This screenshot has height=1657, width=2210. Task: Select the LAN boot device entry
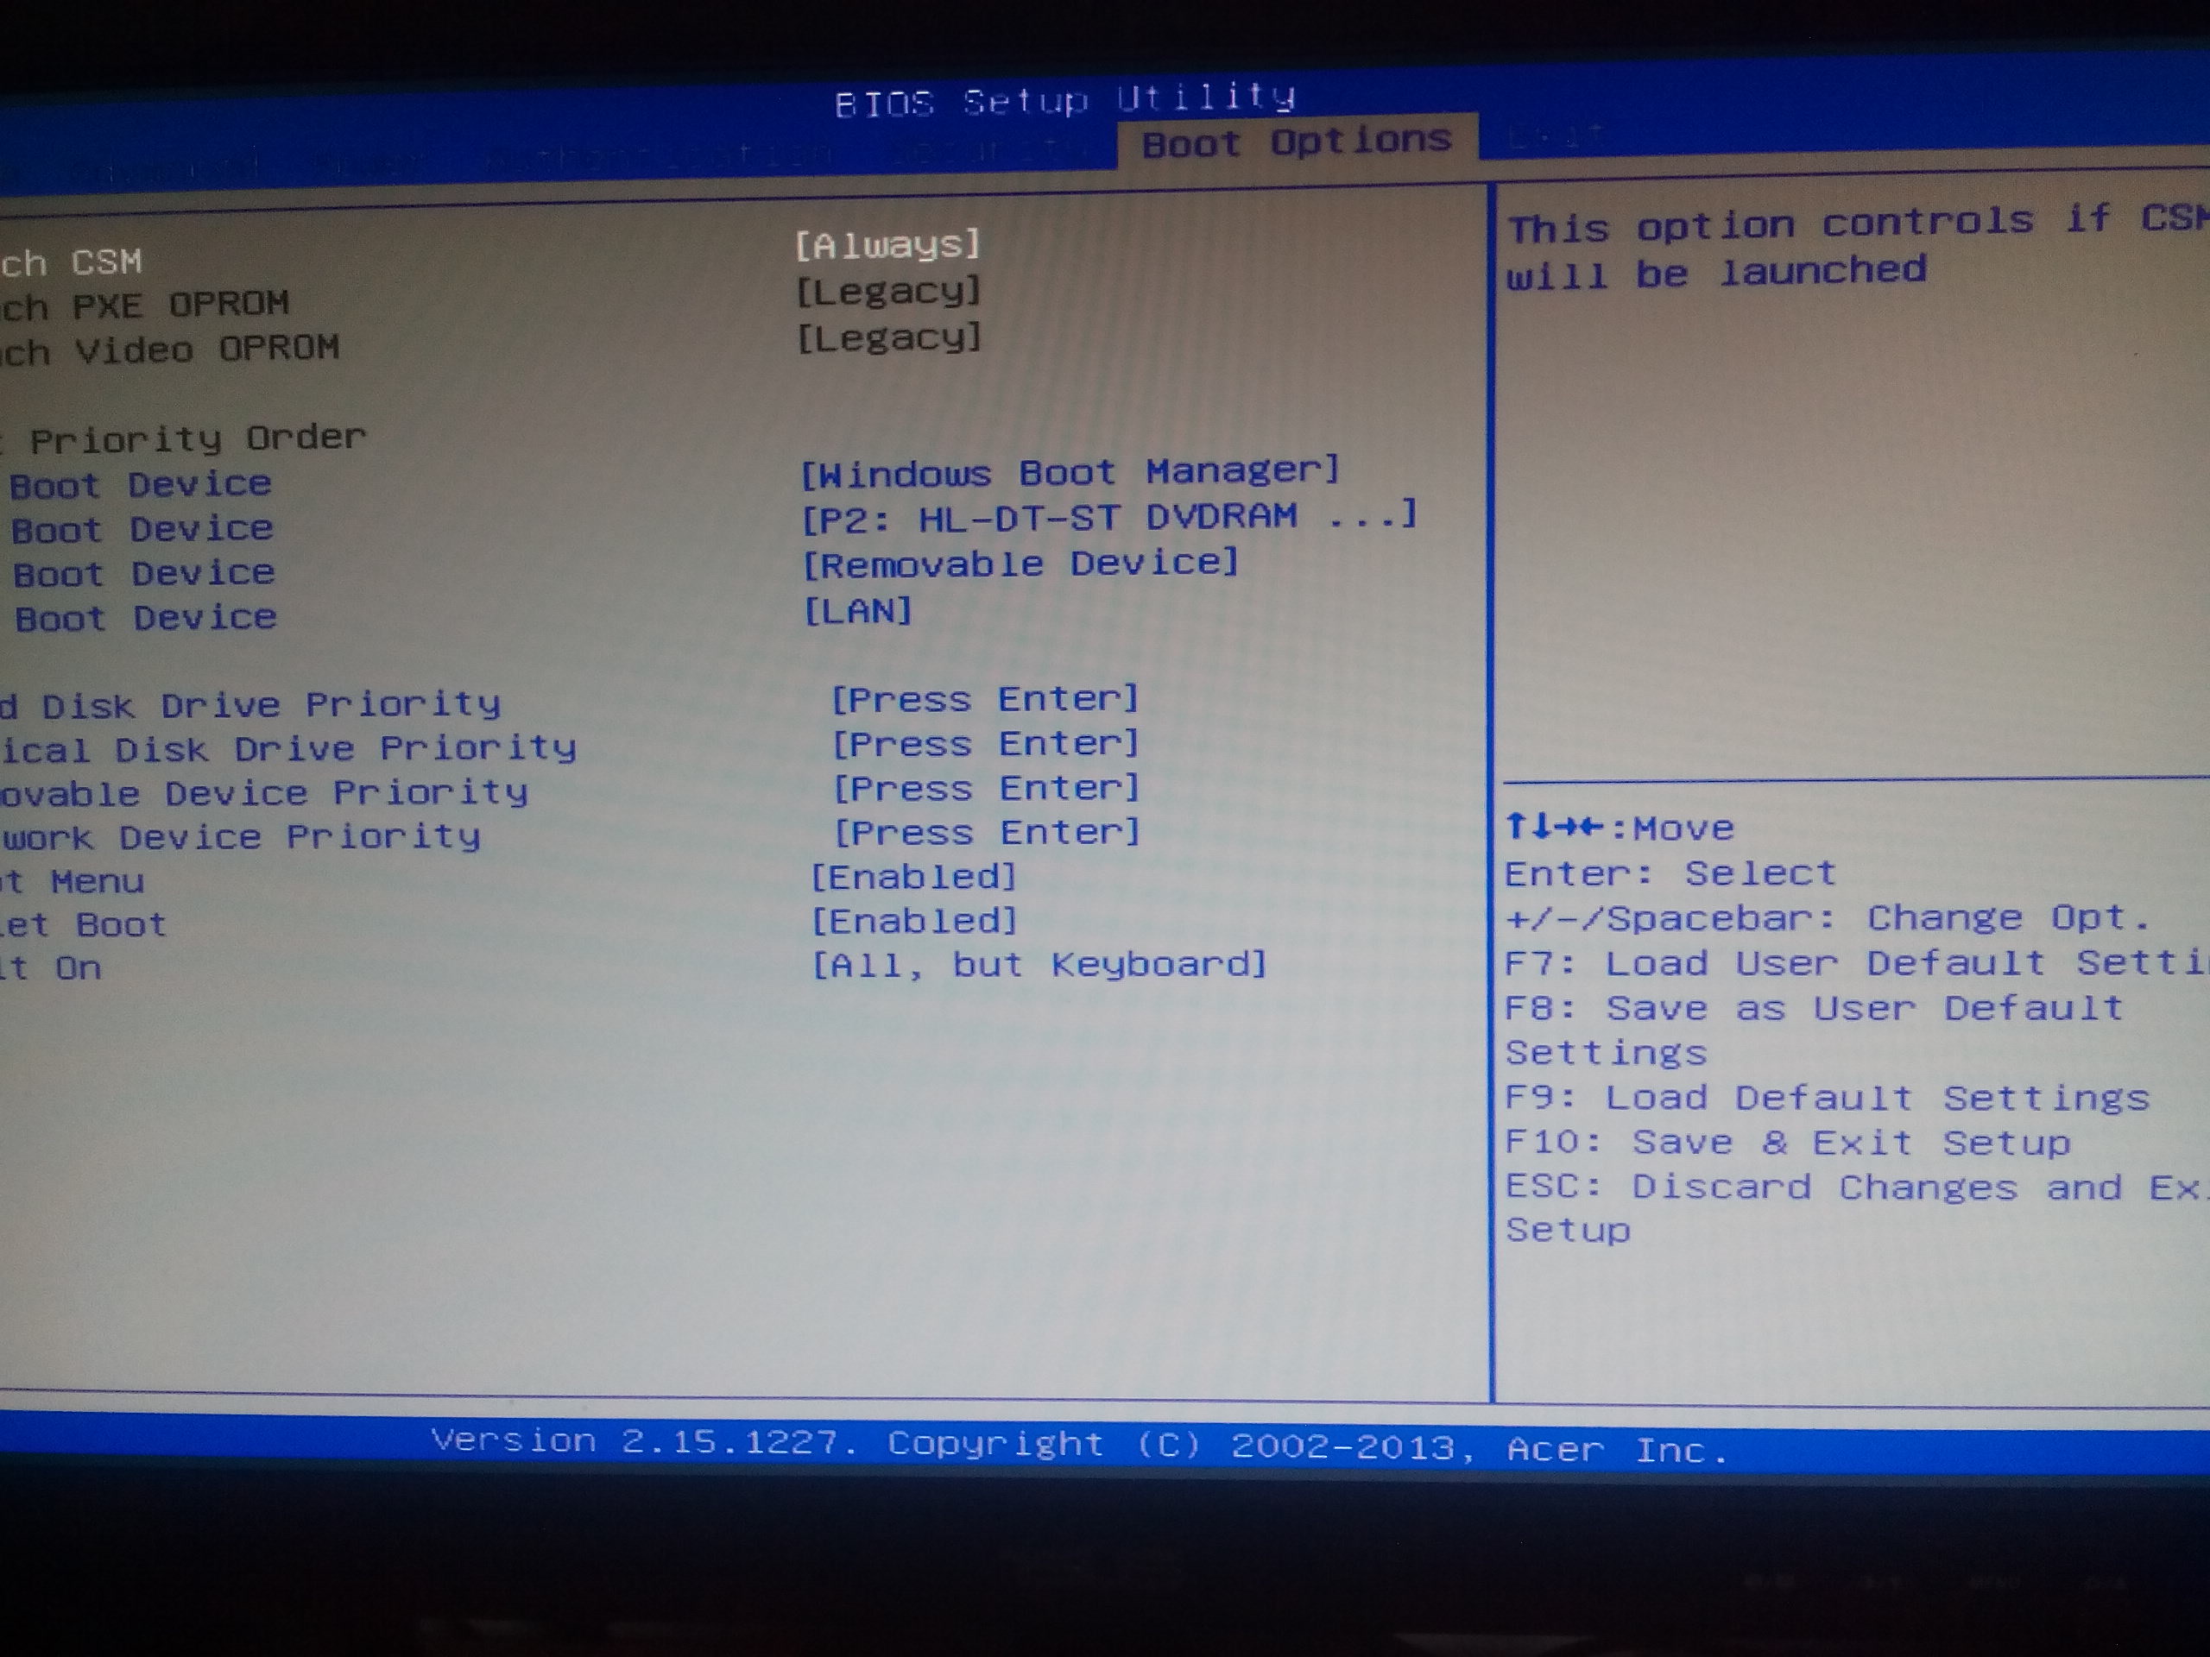tap(858, 610)
